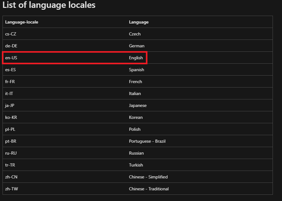
Task: Click the Czech language cell
Action: pyautogui.click(x=135, y=34)
